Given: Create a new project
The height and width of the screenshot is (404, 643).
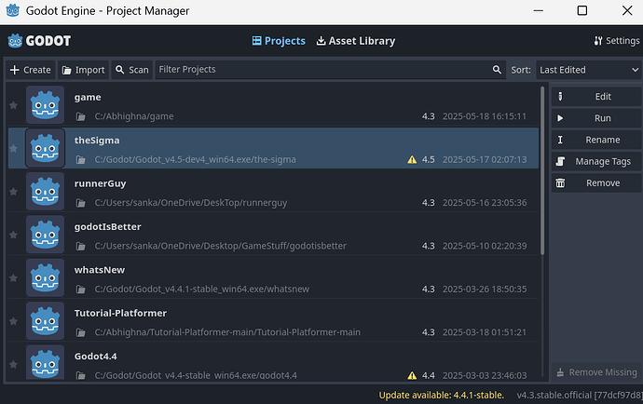Looking at the screenshot, I should pyautogui.click(x=31, y=70).
